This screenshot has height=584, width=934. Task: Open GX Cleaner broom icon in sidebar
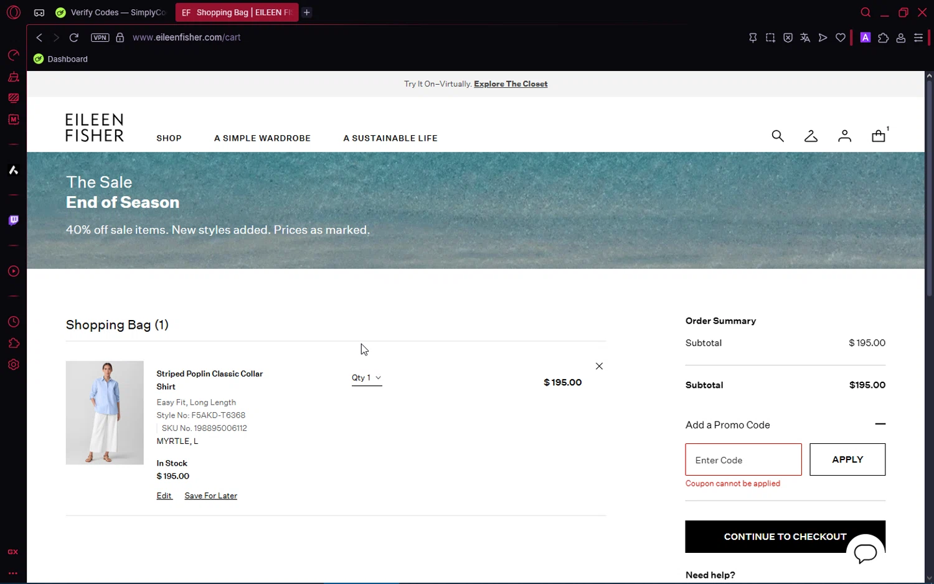pyautogui.click(x=13, y=77)
